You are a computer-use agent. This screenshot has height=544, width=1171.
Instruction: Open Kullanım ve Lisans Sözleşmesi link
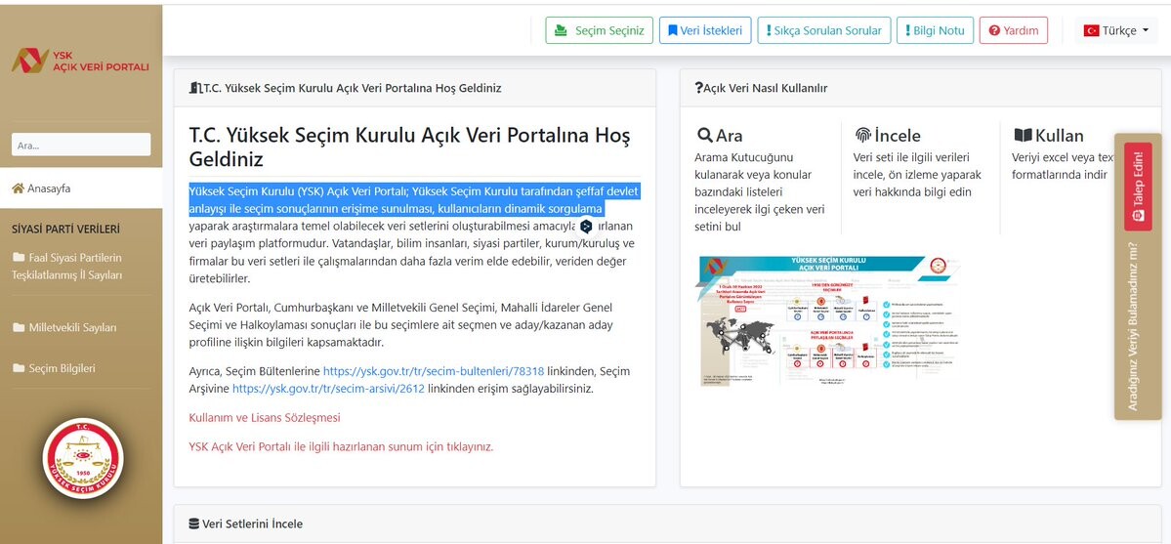(x=265, y=417)
